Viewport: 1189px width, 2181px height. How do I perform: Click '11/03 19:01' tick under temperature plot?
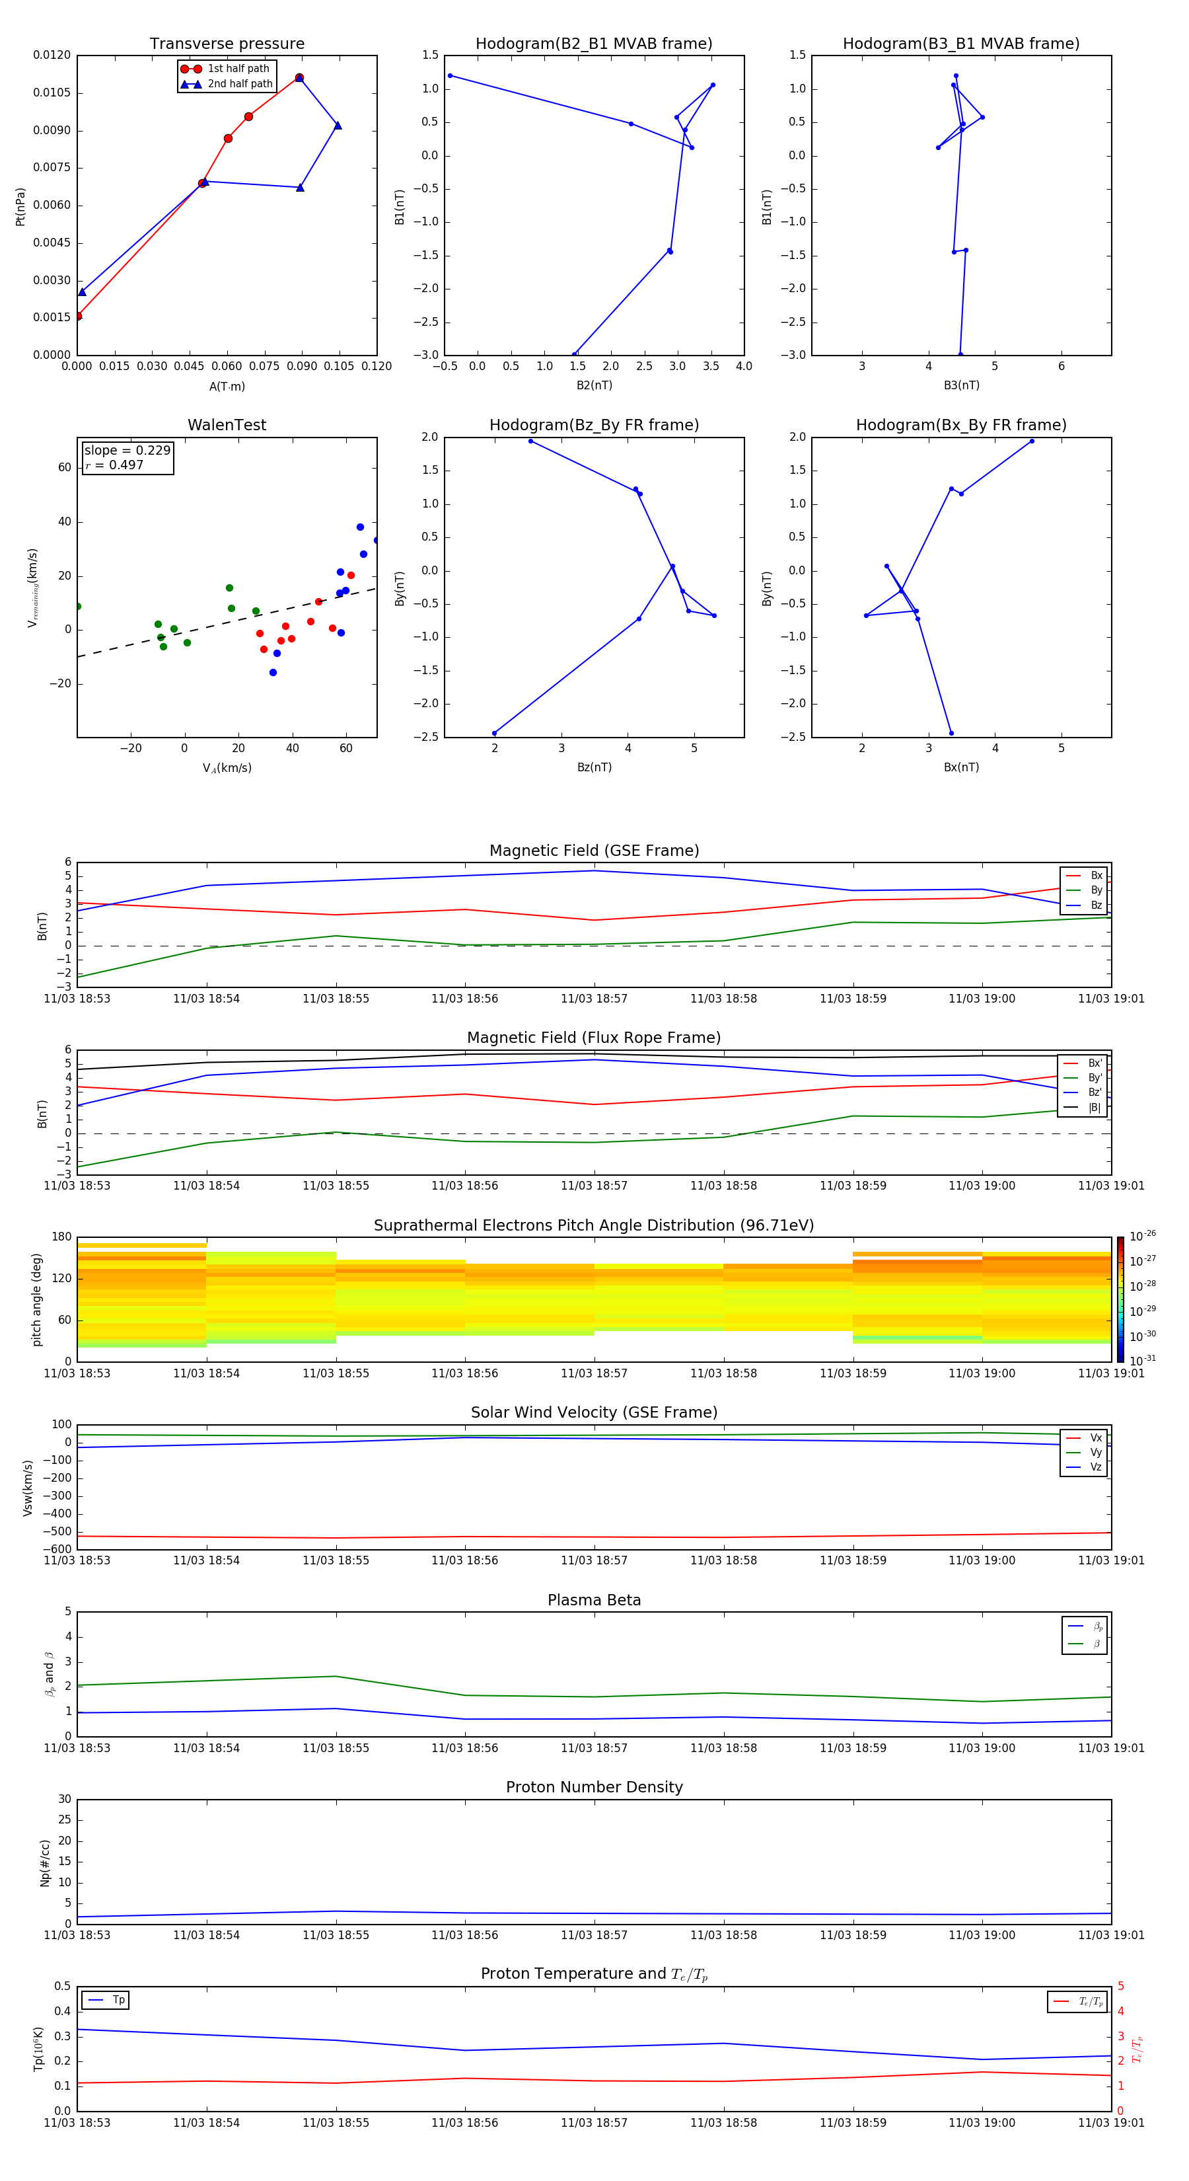point(1111,2124)
